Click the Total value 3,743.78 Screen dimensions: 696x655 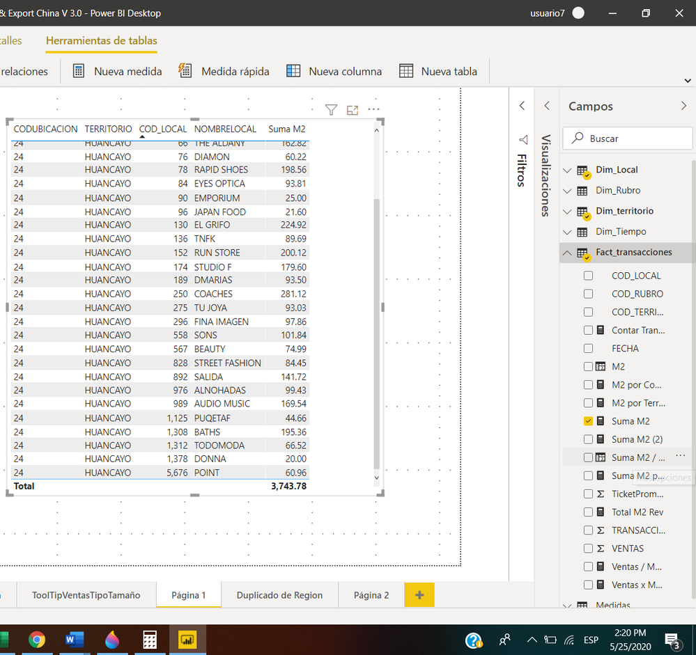(x=288, y=486)
